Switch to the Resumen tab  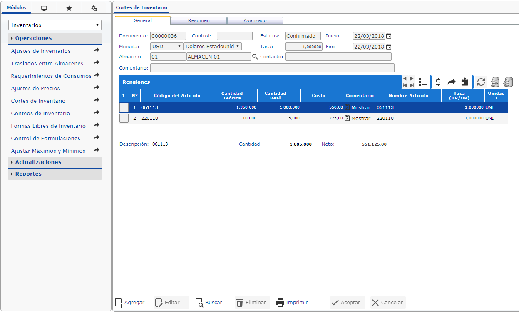(199, 20)
